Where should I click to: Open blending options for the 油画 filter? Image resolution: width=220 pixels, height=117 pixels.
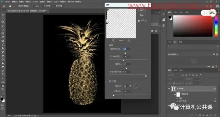click(x=215, y=99)
